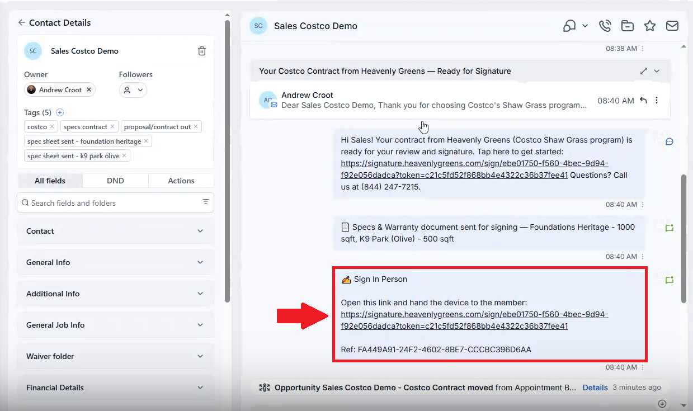Go back using the Contact Details arrow

click(x=22, y=22)
